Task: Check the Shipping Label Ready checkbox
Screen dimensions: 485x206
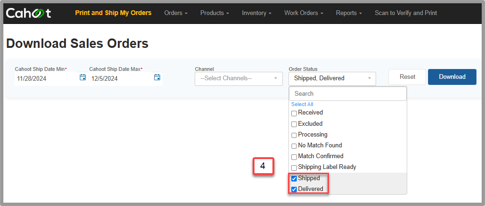Action: coord(294,168)
